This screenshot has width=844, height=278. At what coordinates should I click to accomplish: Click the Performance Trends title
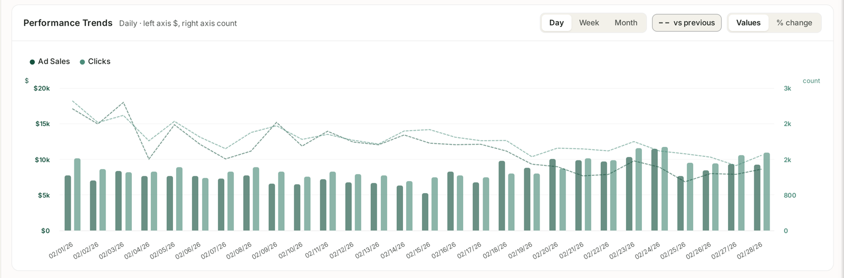(x=68, y=23)
